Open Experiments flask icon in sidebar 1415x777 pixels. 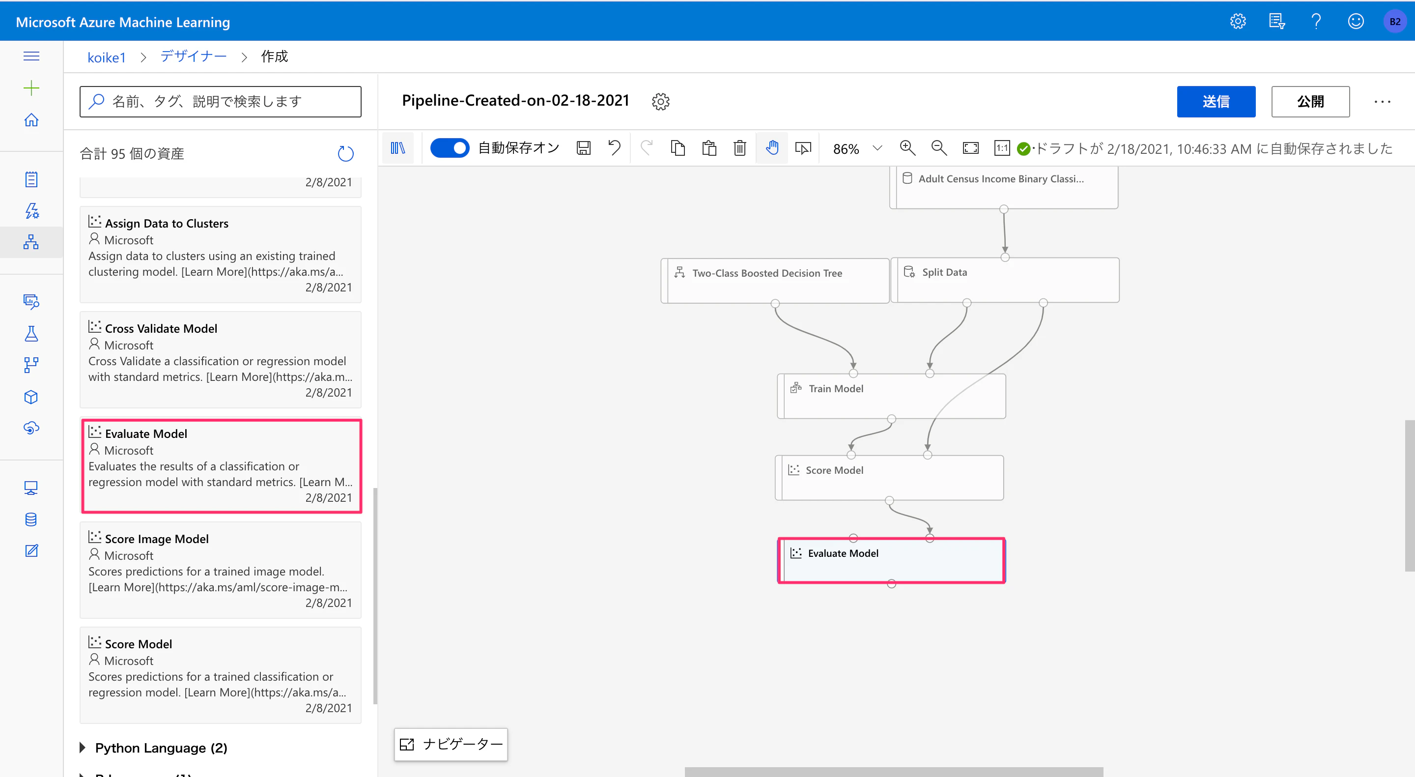(x=31, y=334)
